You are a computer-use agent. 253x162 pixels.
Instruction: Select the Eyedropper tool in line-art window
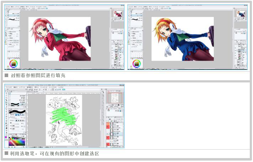6,107
